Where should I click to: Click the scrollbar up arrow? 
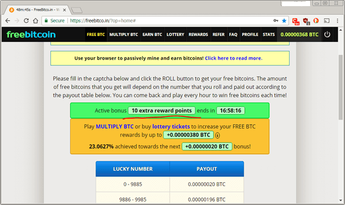341,30
